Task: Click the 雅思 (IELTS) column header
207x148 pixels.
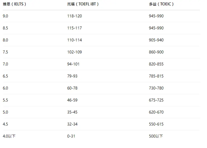Action: pyautogui.click(x=14, y=4)
